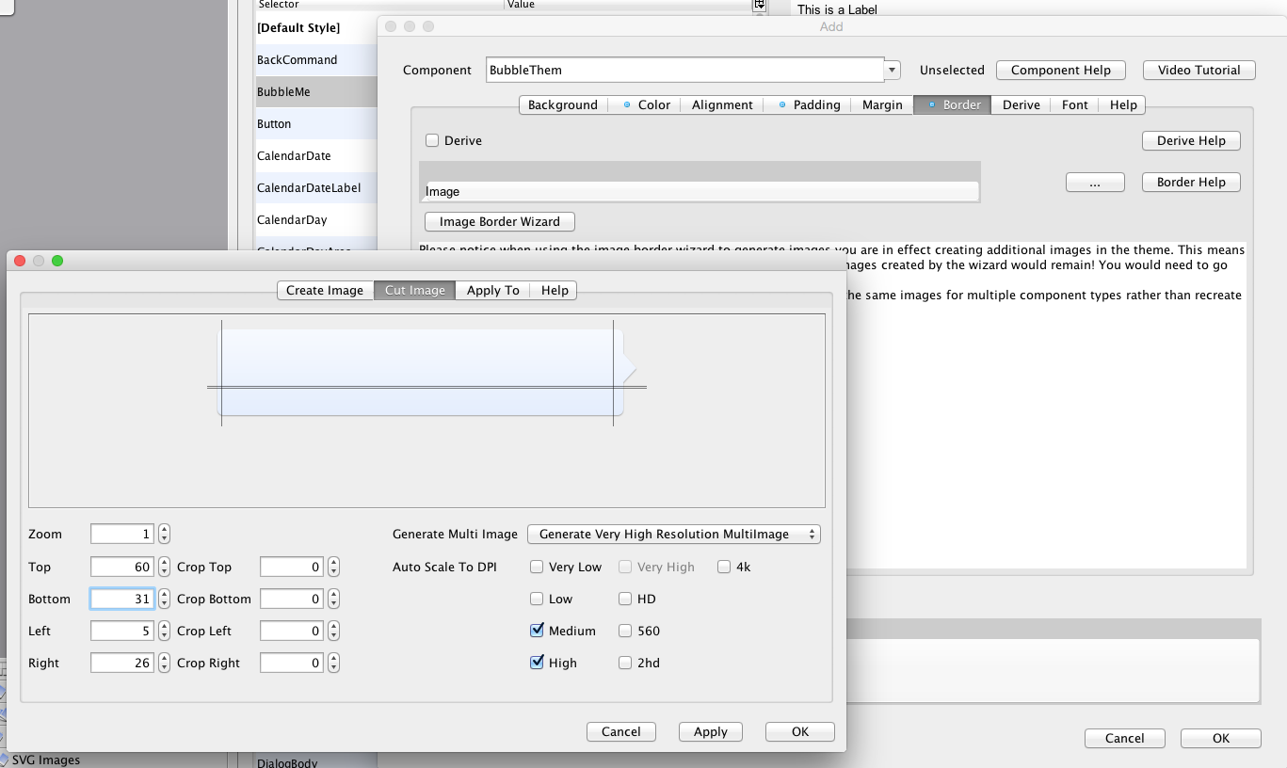Increment the Crop Right value with its stepper
This screenshot has height=768, width=1287.
pos(333,658)
